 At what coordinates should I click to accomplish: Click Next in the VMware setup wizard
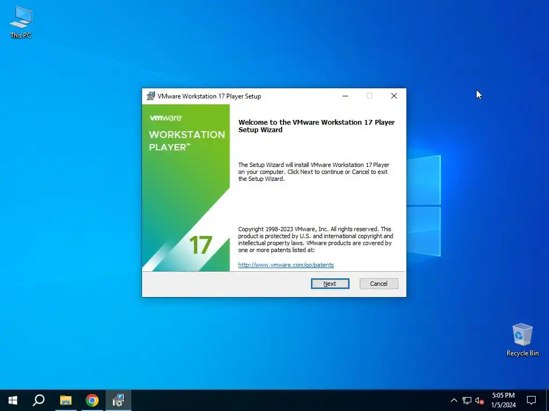point(330,284)
